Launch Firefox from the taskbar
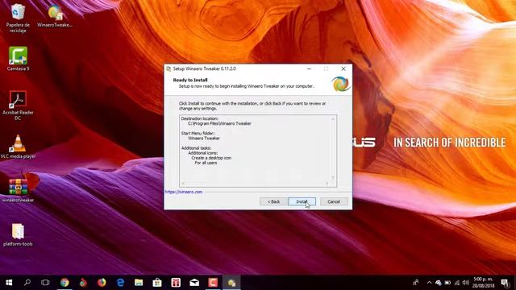 coord(102,283)
